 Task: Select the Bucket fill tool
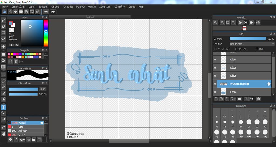pyautogui.click(x=3, y=60)
